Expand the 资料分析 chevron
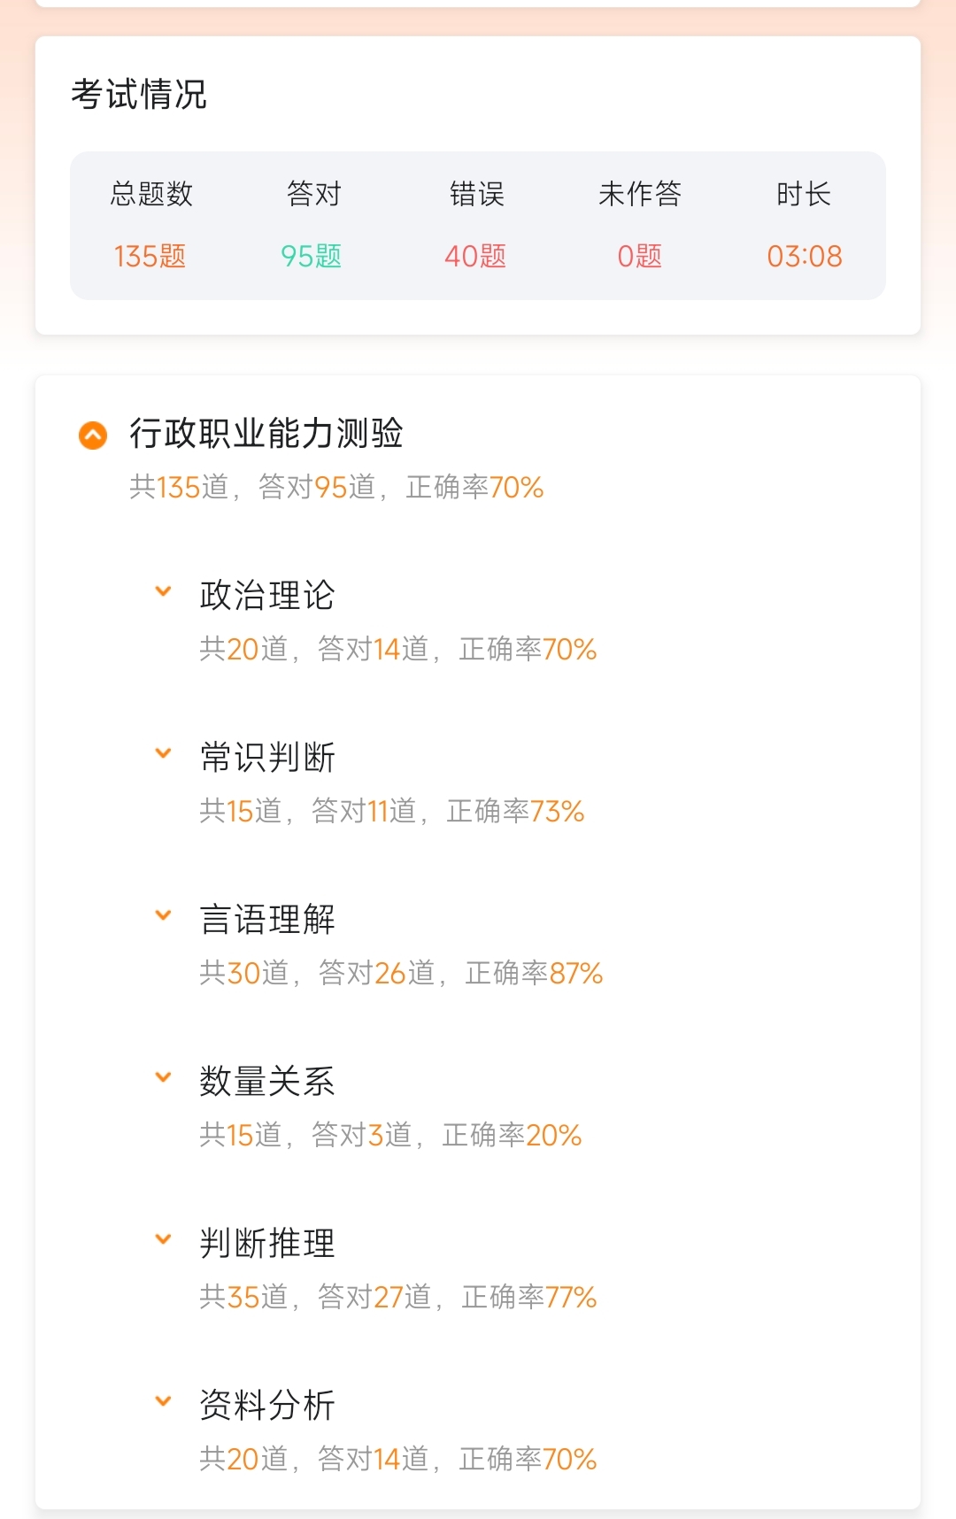 point(163,1401)
